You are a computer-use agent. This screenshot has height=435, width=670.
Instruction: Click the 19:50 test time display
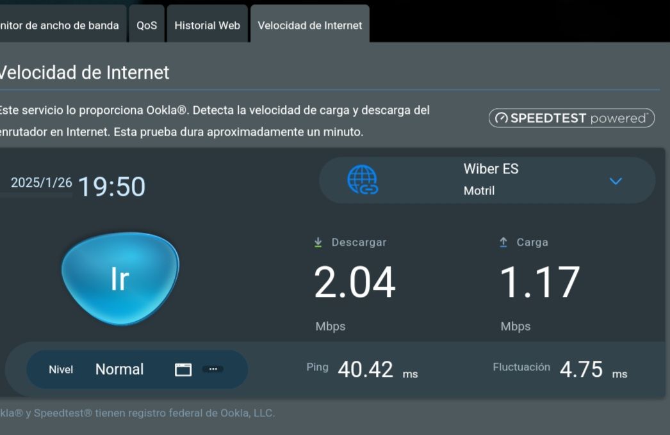click(x=111, y=187)
